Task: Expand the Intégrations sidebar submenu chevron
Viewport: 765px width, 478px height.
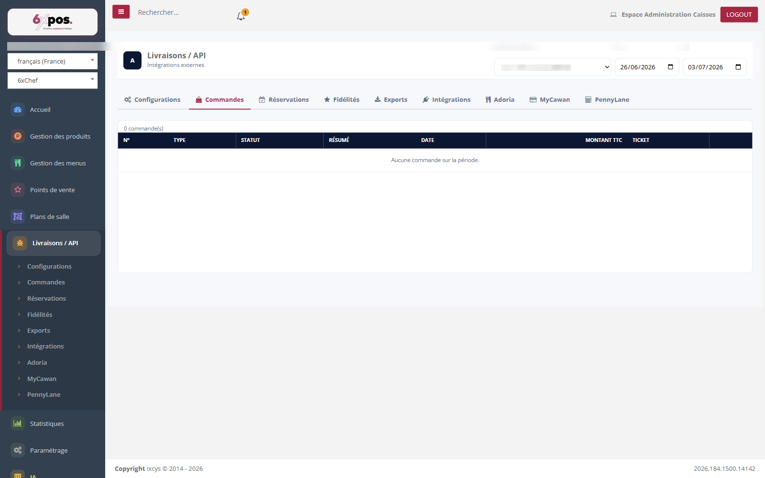Action: tap(19, 347)
